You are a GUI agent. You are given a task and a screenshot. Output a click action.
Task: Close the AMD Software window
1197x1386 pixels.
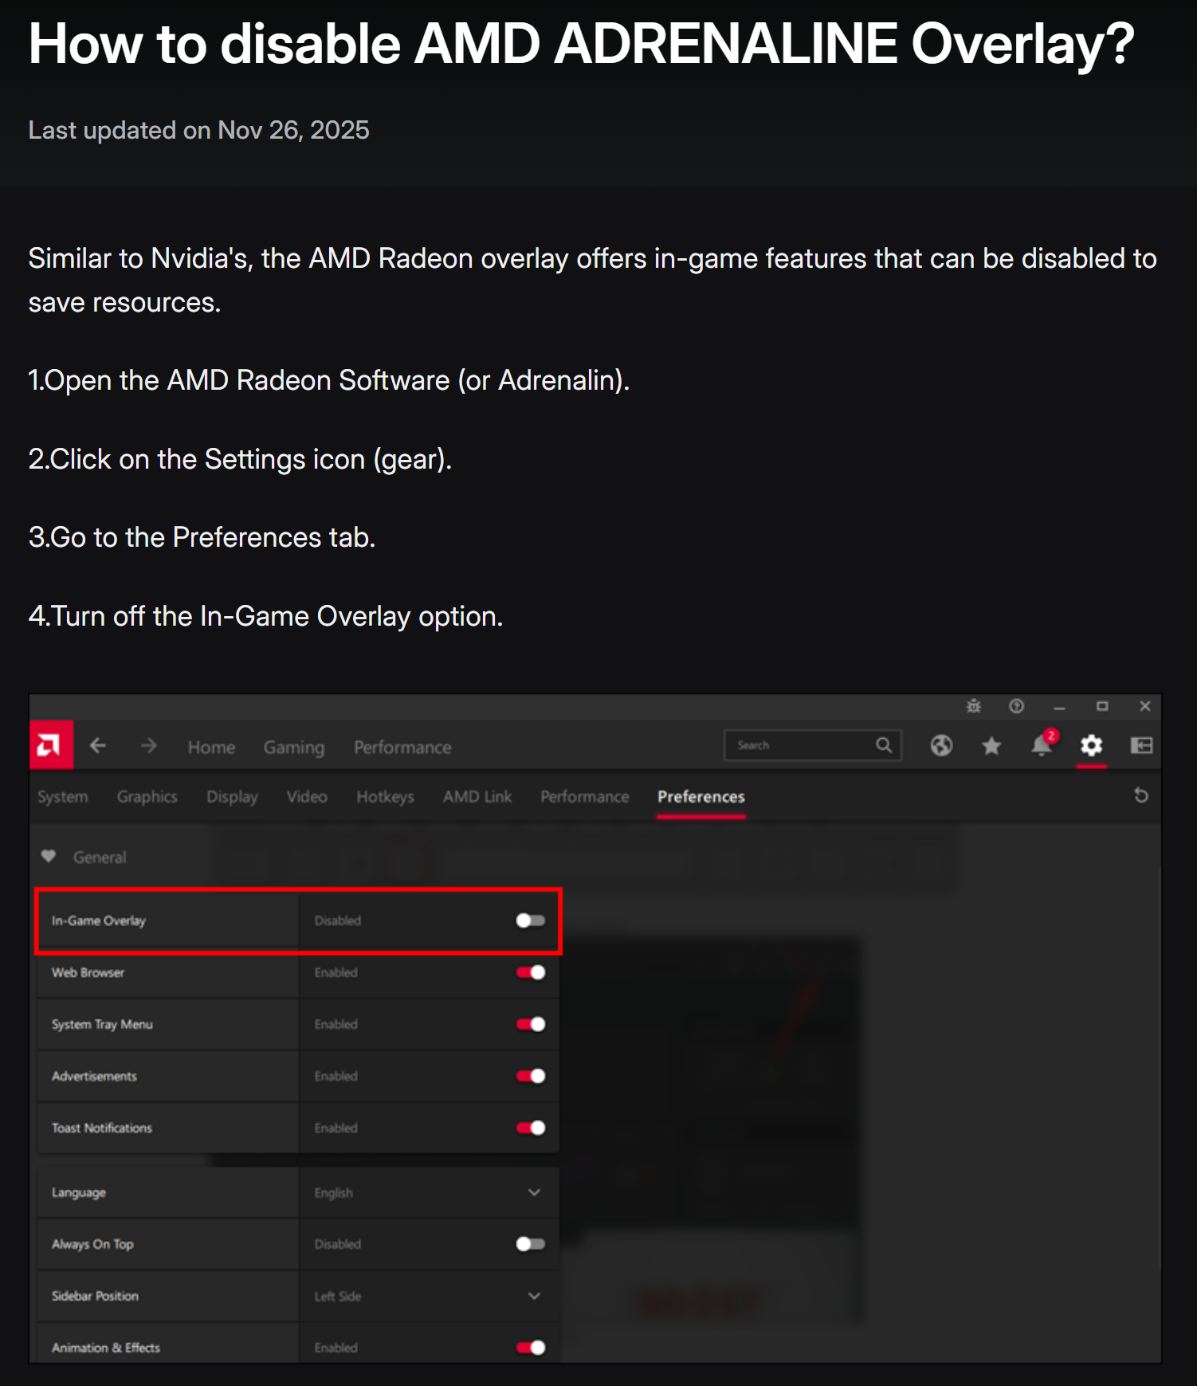click(1145, 706)
